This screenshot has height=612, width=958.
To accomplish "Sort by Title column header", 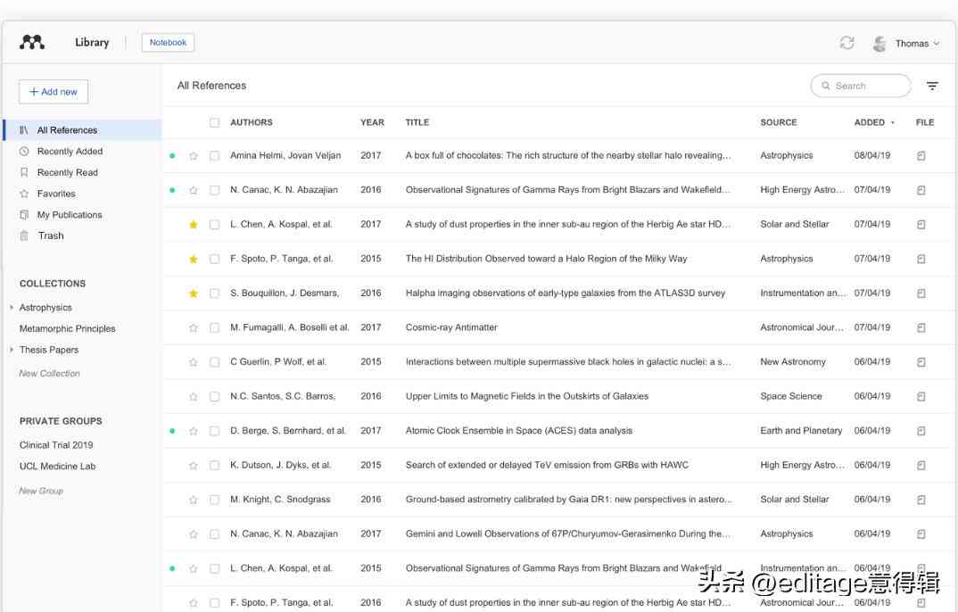I will click(x=417, y=123).
